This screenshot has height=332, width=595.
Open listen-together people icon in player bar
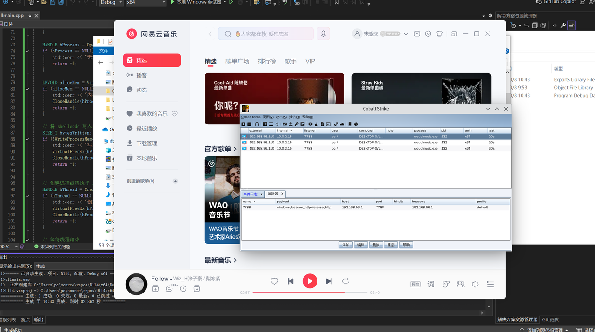(460, 284)
